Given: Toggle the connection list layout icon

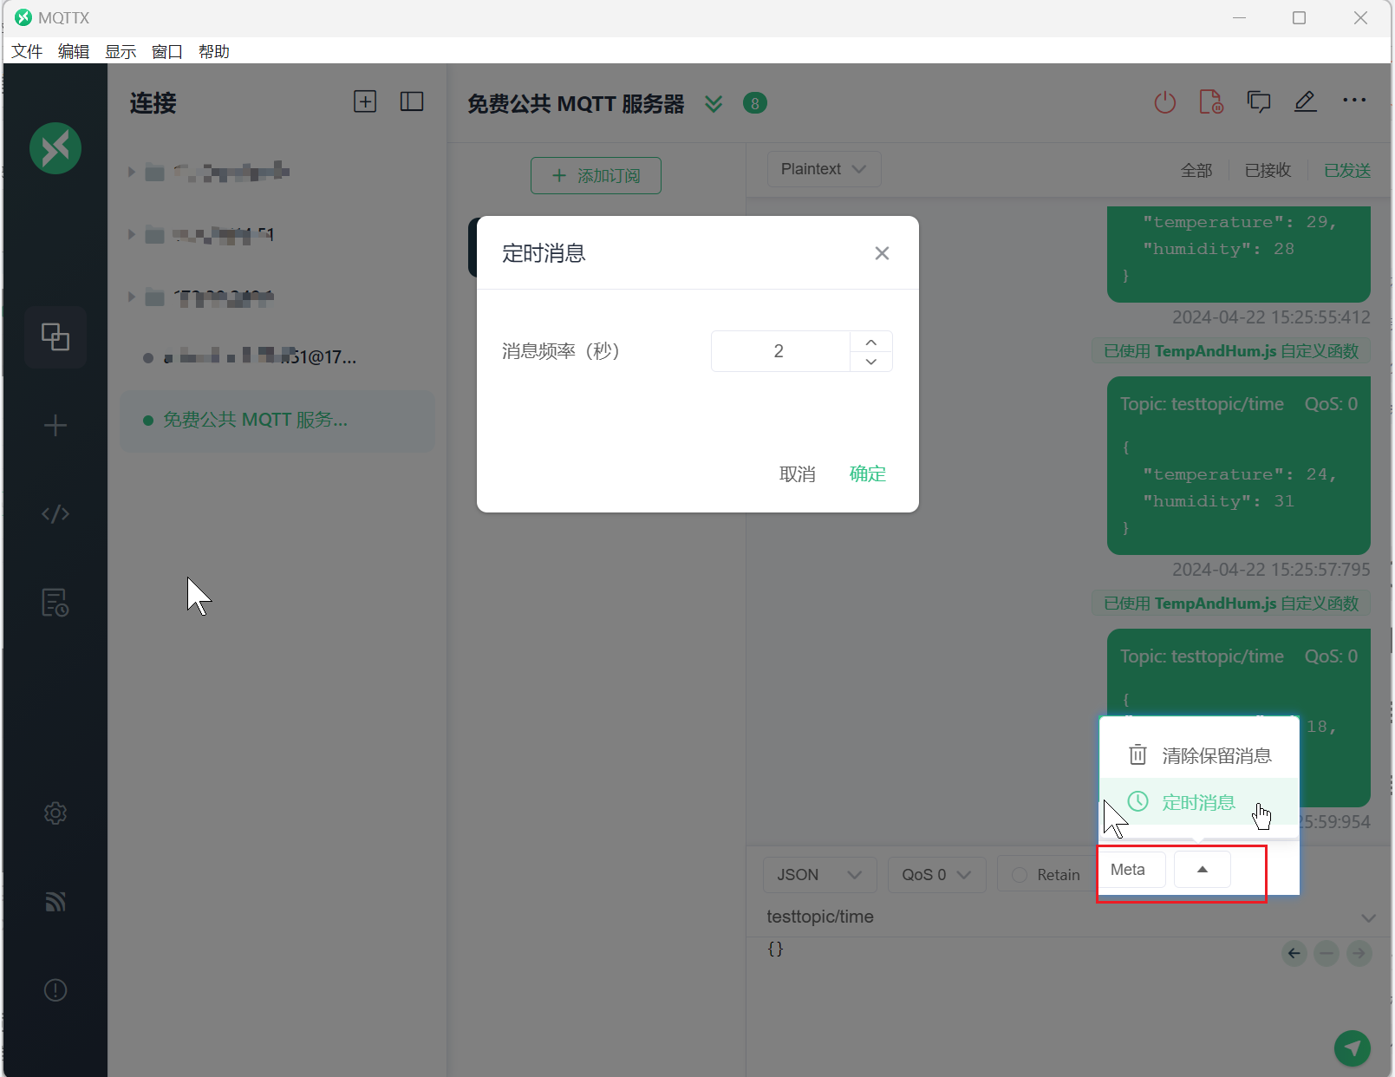Looking at the screenshot, I should [x=412, y=101].
